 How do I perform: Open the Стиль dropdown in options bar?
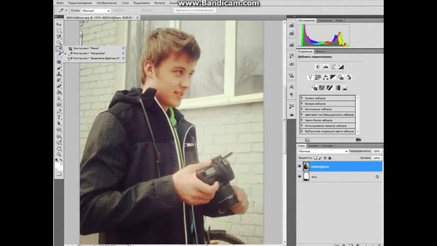(96, 11)
